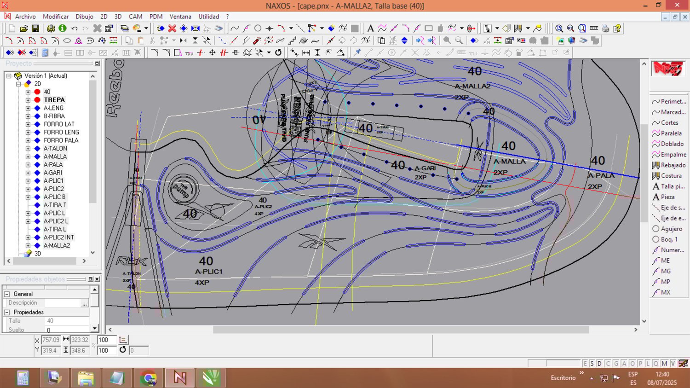
Task: Collapse the Propiedades properties section
Action: [x=7, y=312]
